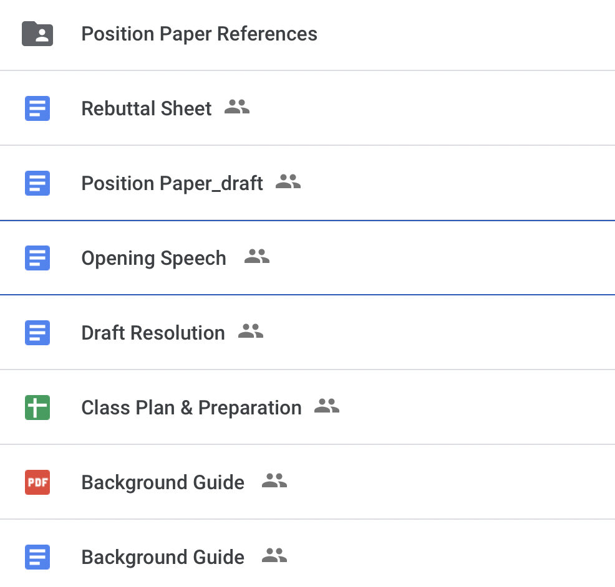The width and height of the screenshot is (615, 587).
Task: Click the shared icon beside Rebuttal Sheet
Action: (x=236, y=107)
